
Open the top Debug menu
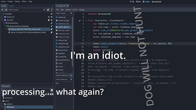coord(17,2)
